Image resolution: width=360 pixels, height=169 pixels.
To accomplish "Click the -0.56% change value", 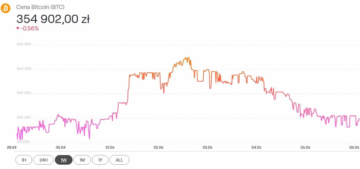I will 30,28.
